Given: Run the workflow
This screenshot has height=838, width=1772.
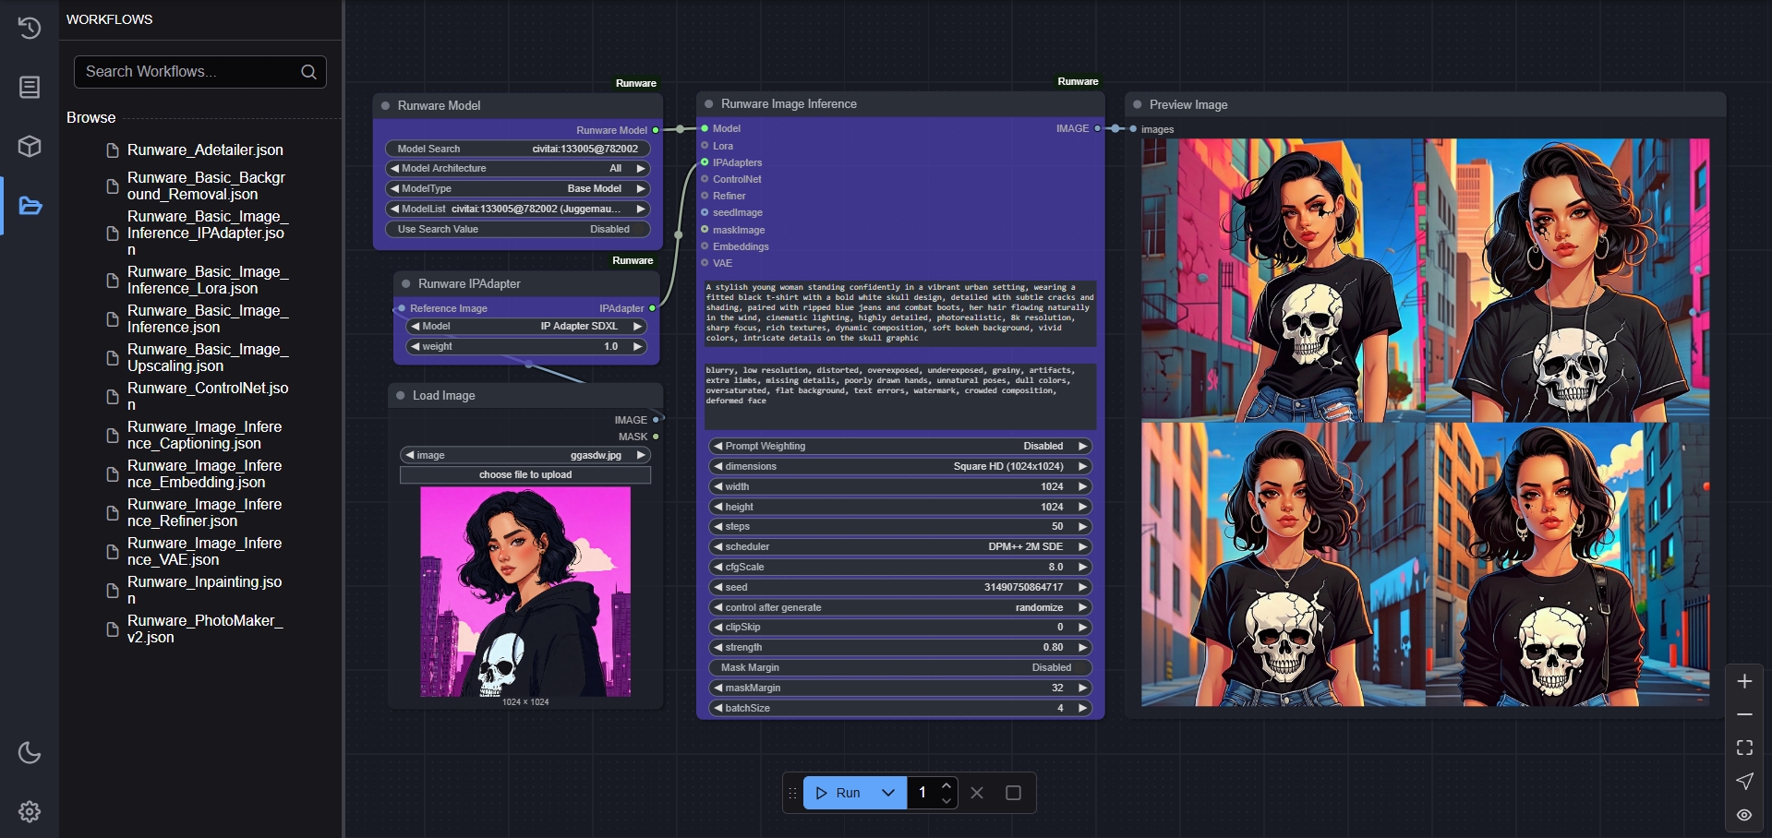Looking at the screenshot, I should point(838,793).
